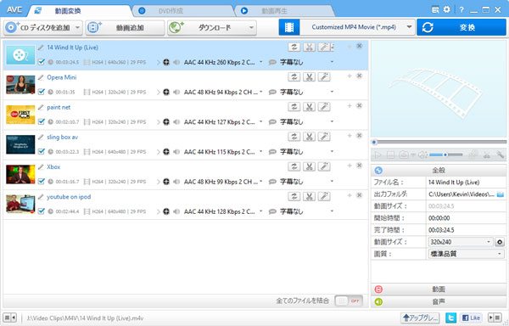Toggle the merge all files OFF switch

pyautogui.click(x=349, y=301)
